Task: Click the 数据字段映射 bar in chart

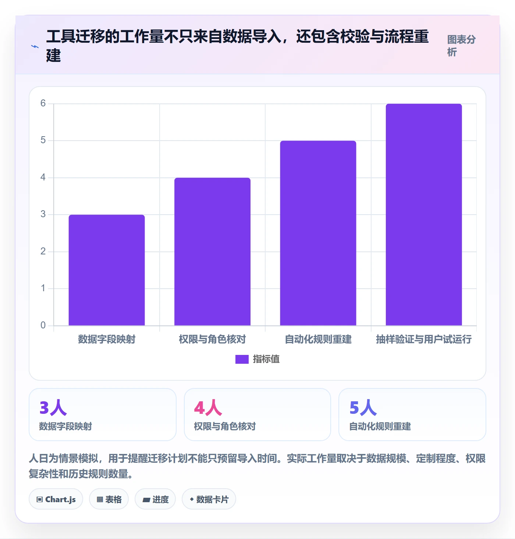Action: click(107, 270)
